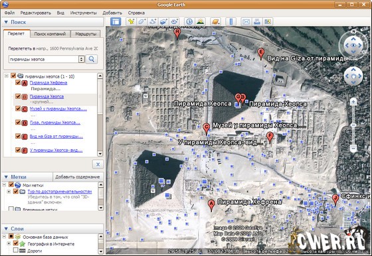Toggle the Дороги layer checkbox
372x256 pixels.
pos(16,250)
